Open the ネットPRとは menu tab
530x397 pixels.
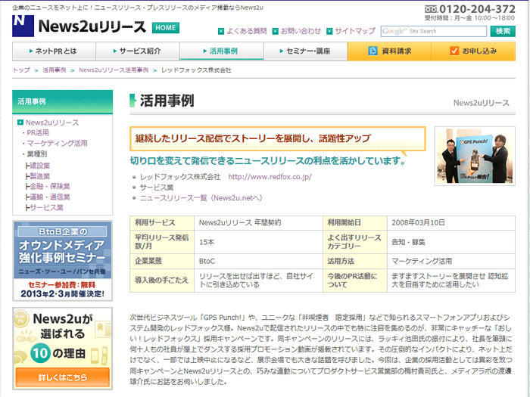54,51
